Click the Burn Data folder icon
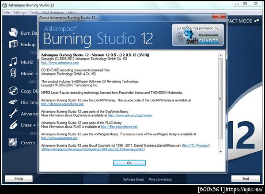265x194 pixels. click(13, 32)
